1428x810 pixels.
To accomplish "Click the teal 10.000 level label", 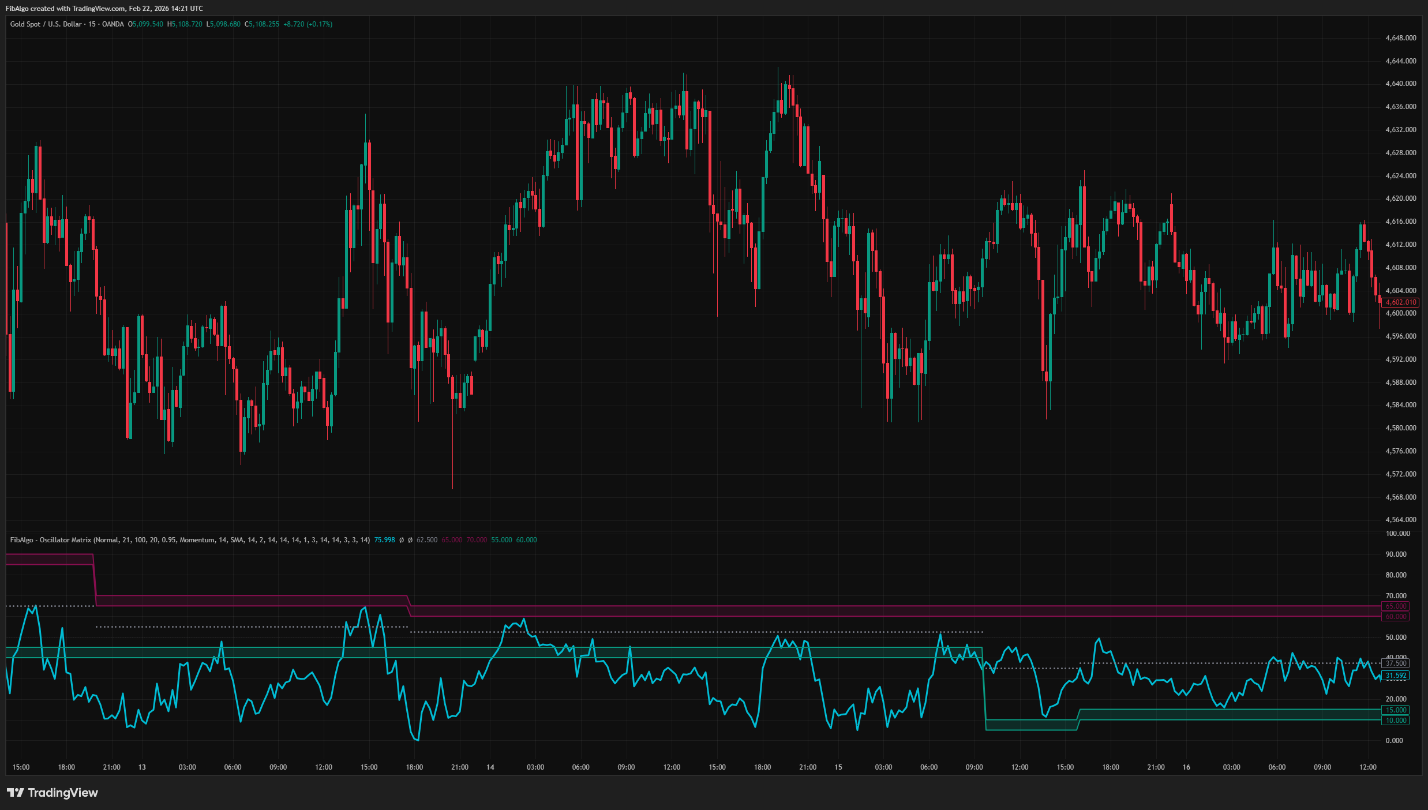I will [1396, 720].
